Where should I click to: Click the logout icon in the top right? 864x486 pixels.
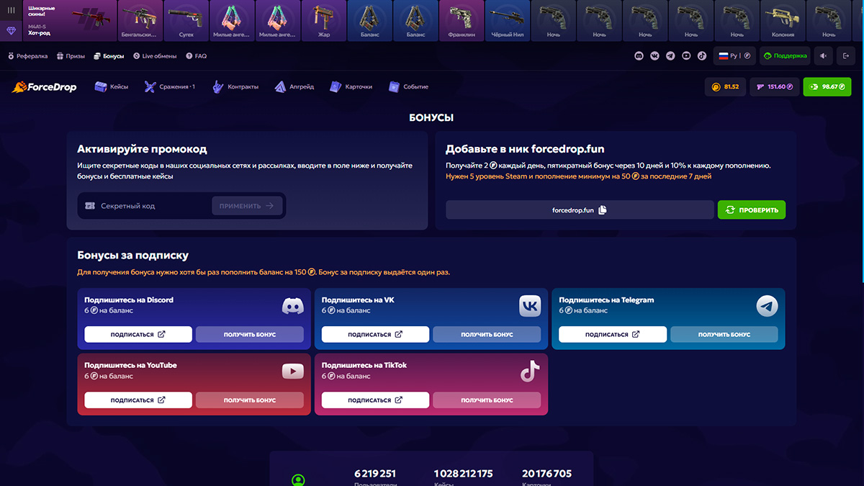click(x=846, y=55)
